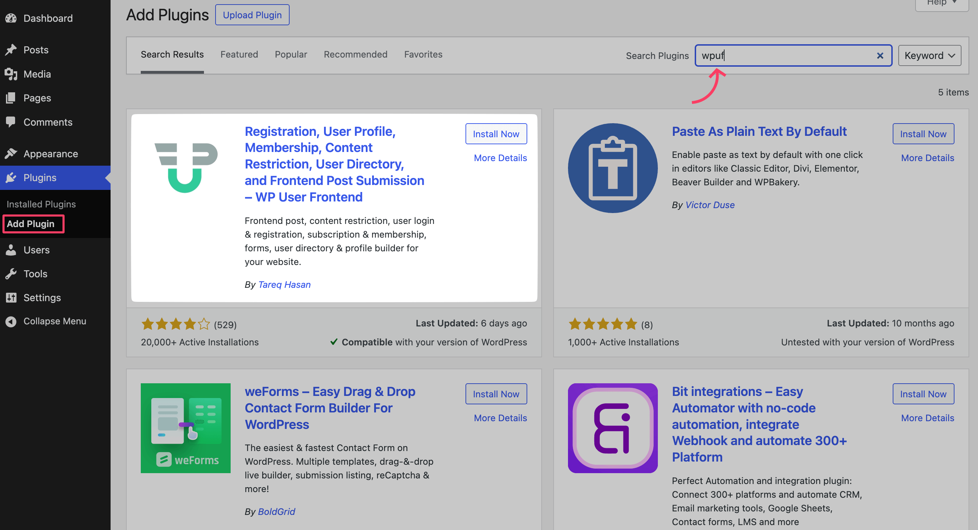
Task: Switch to the Featured tab
Action: (x=239, y=54)
